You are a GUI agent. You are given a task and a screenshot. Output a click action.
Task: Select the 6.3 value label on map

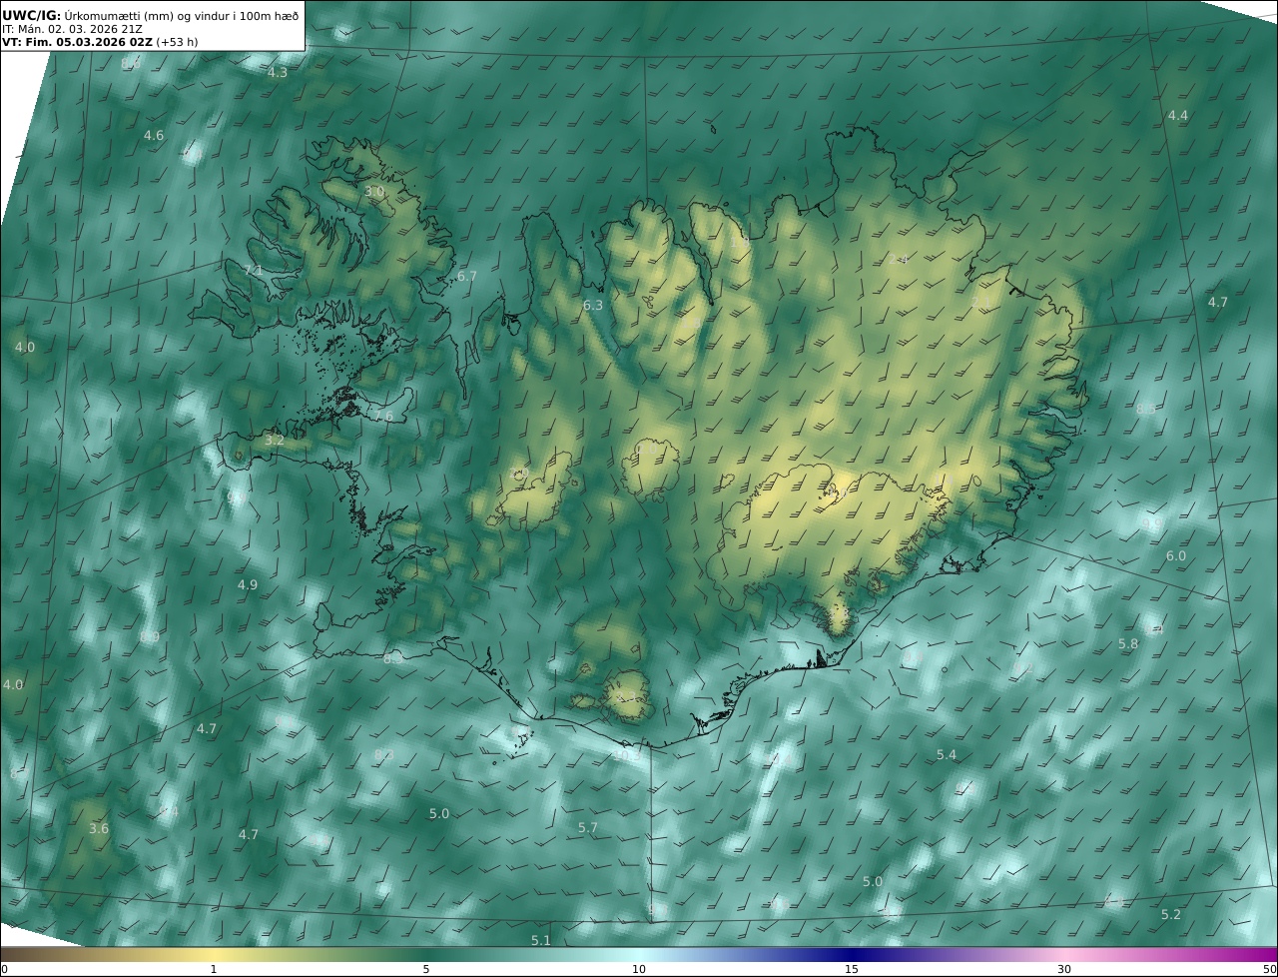click(593, 306)
